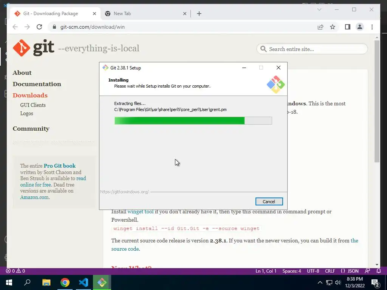Screen dimensions: 387x290
Task: Open the Logos link
Action: [x=27, y=113]
